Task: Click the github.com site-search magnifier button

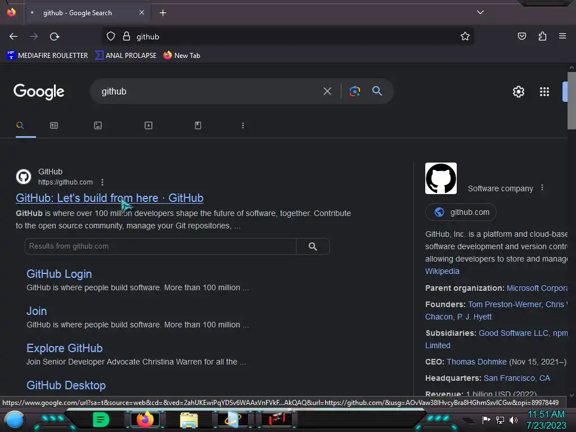Action: click(x=313, y=246)
